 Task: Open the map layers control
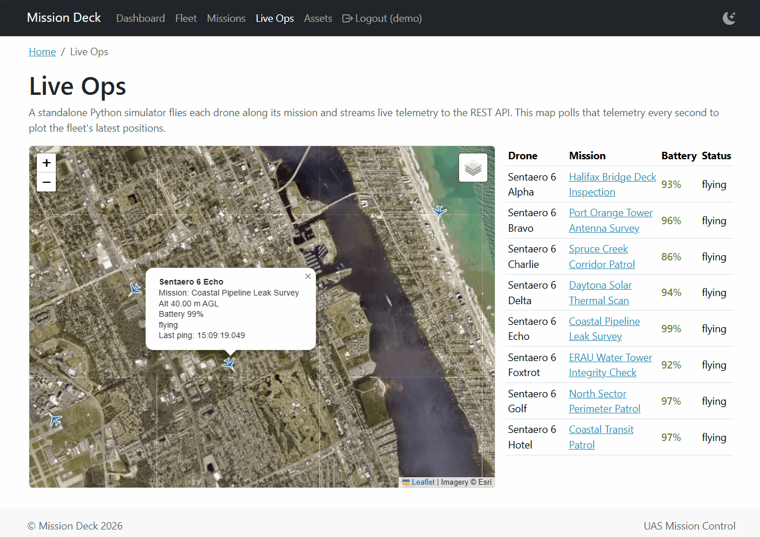click(x=473, y=168)
